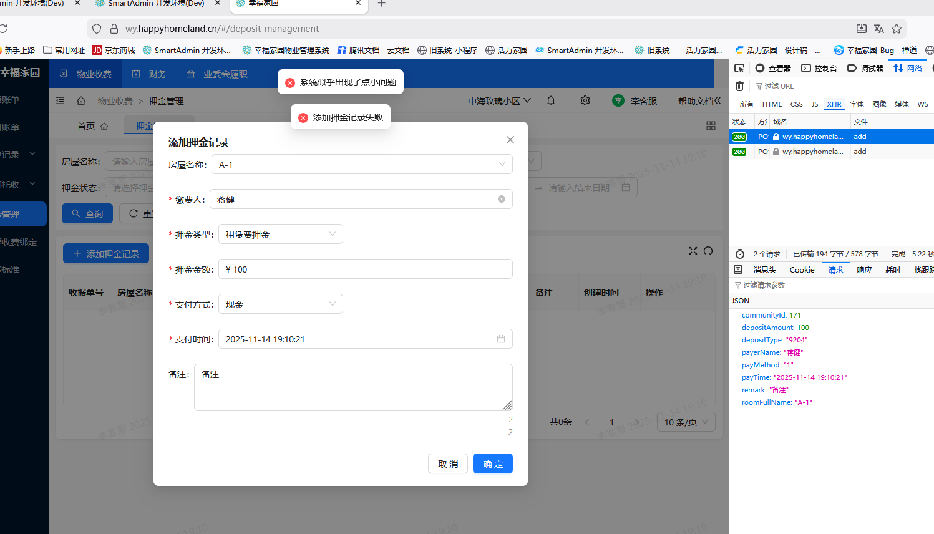This screenshot has width=934, height=534.
Task: Click the 确定 button in the dialog
Action: coord(492,463)
